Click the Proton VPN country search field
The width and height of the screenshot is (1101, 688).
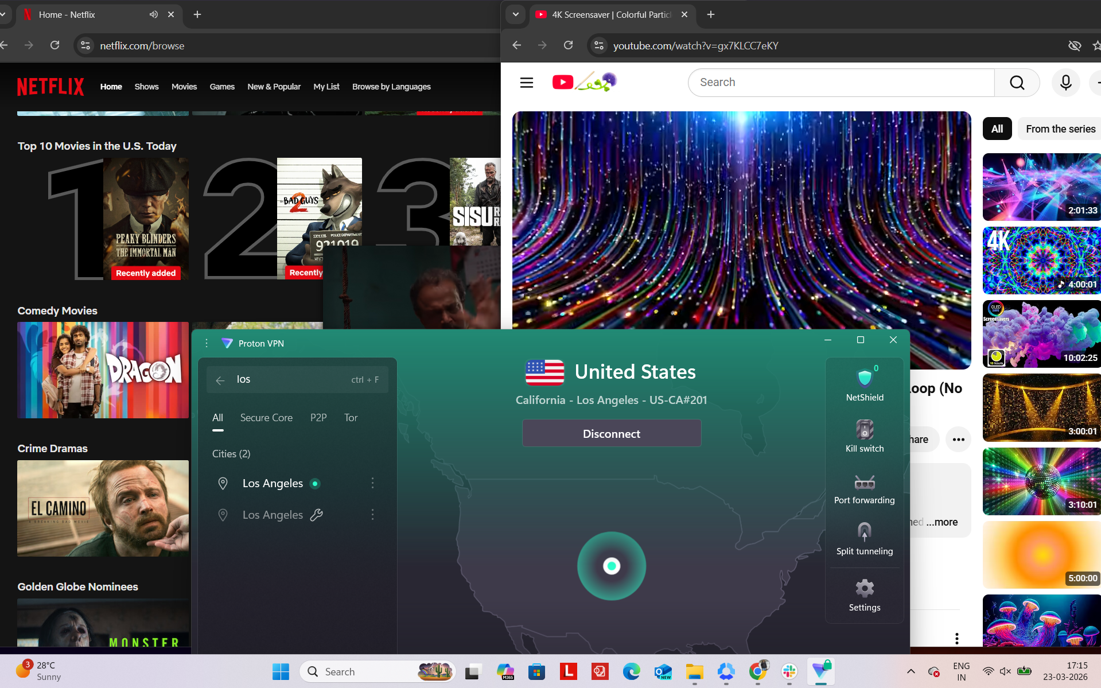point(297,380)
